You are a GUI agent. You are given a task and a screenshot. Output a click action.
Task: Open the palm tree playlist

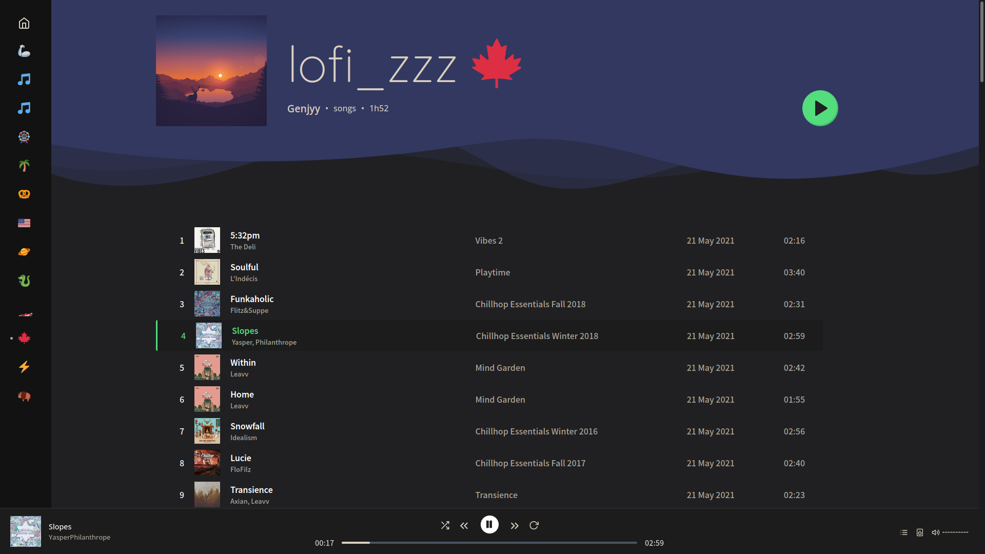click(24, 166)
